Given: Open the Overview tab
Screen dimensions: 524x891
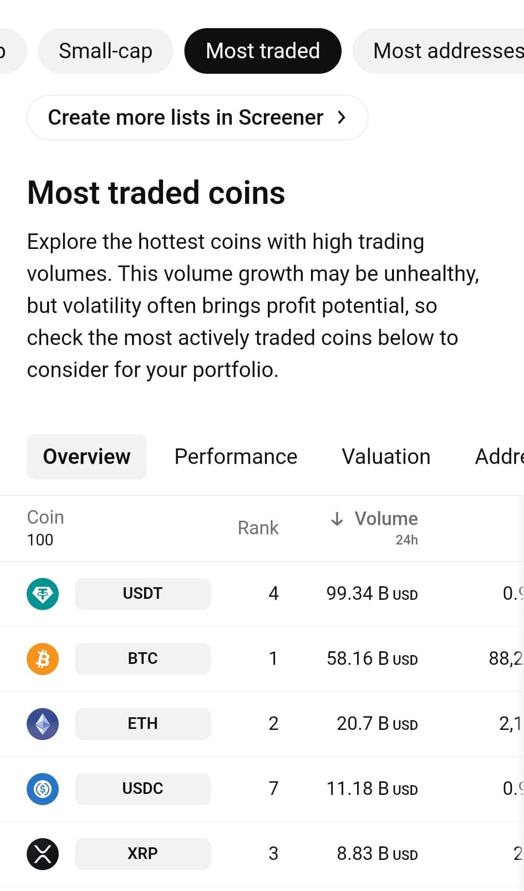Looking at the screenshot, I should (x=87, y=457).
